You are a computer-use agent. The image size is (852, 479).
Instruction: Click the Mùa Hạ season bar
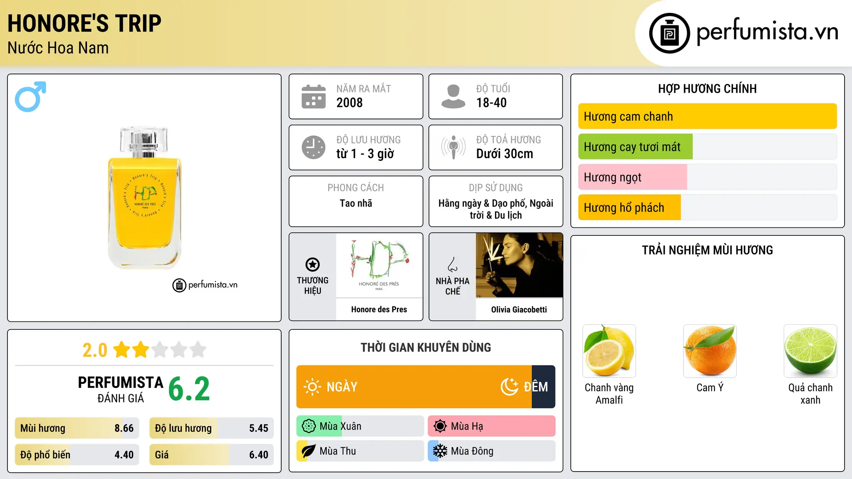click(491, 426)
